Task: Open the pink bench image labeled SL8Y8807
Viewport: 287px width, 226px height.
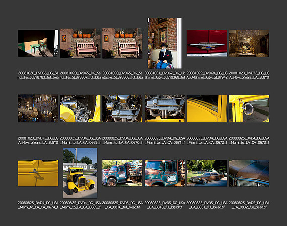Action: click(x=80, y=43)
